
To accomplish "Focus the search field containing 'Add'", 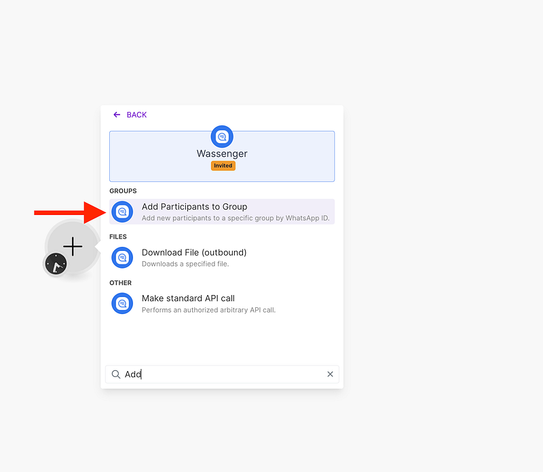I will click(x=224, y=374).
